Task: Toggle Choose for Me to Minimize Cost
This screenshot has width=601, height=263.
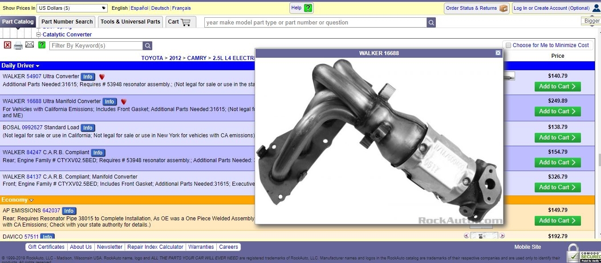Action: (x=508, y=45)
